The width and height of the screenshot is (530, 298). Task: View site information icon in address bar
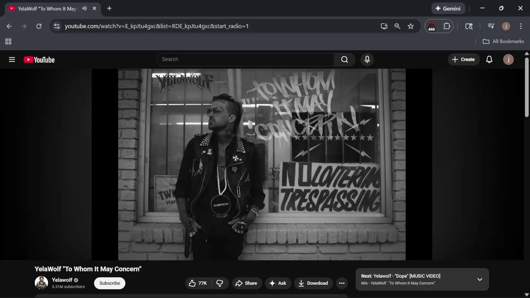57,26
